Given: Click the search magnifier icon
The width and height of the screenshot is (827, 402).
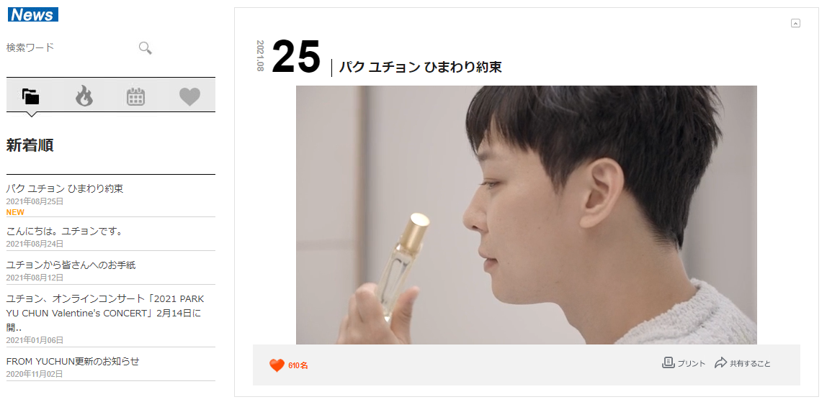Looking at the screenshot, I should coord(146,48).
